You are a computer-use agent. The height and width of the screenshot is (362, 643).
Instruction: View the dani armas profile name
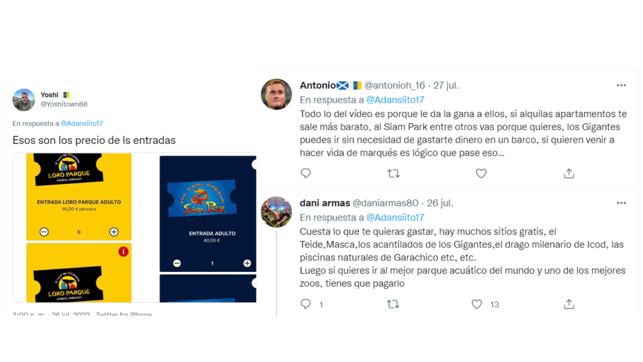coord(325,203)
